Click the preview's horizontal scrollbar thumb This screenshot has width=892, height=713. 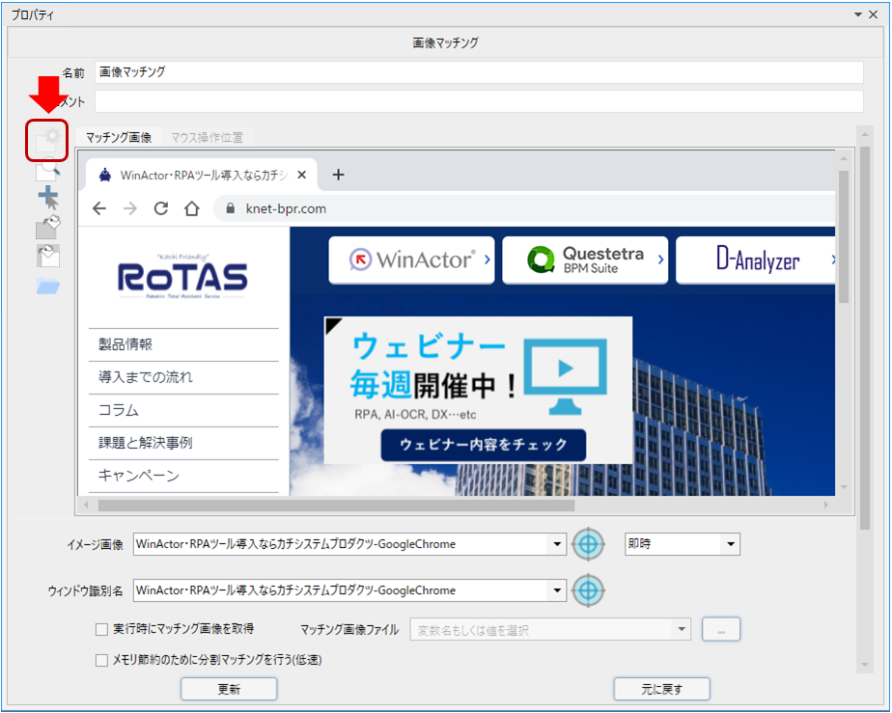tap(336, 505)
